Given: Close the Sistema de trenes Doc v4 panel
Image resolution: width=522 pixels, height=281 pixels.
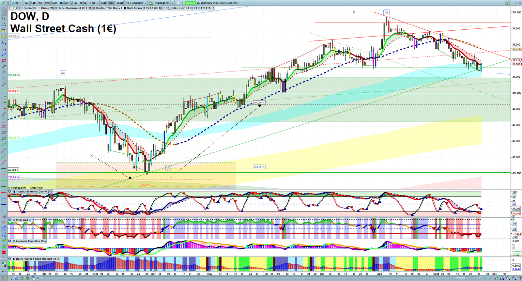Looking at the screenshot, I should click(9, 192).
